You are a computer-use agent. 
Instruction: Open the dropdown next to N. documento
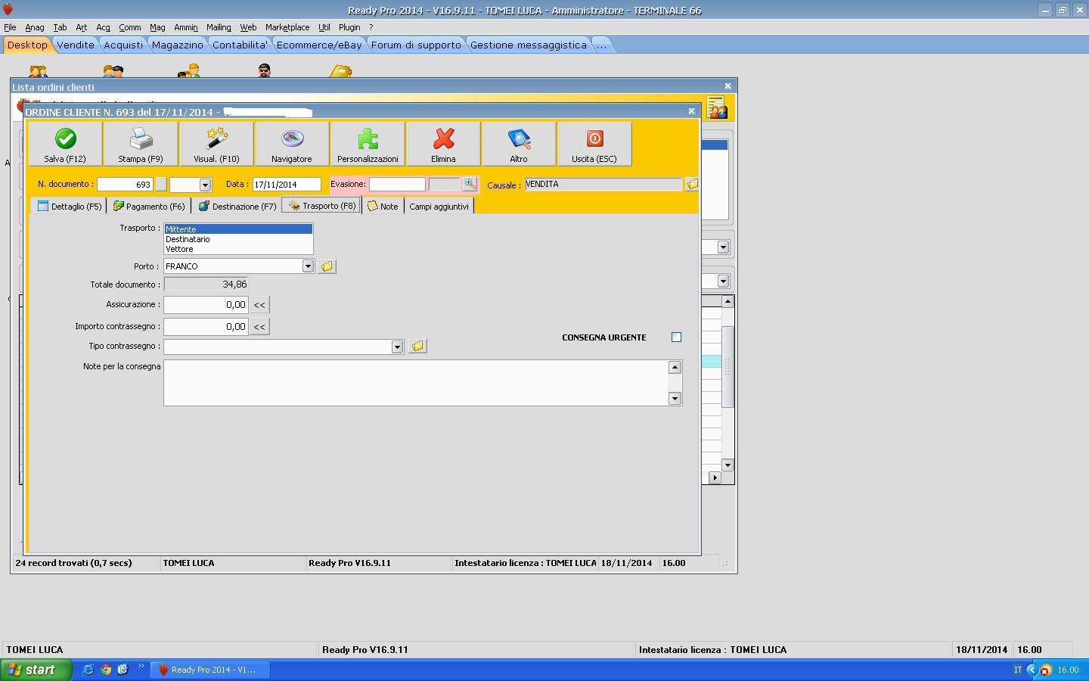point(205,185)
